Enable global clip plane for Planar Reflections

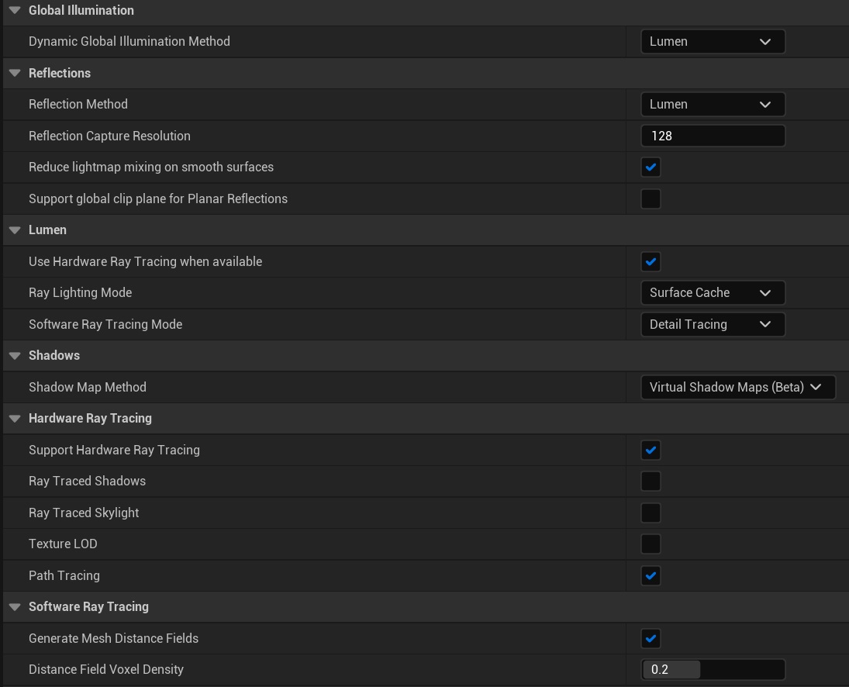(x=651, y=199)
